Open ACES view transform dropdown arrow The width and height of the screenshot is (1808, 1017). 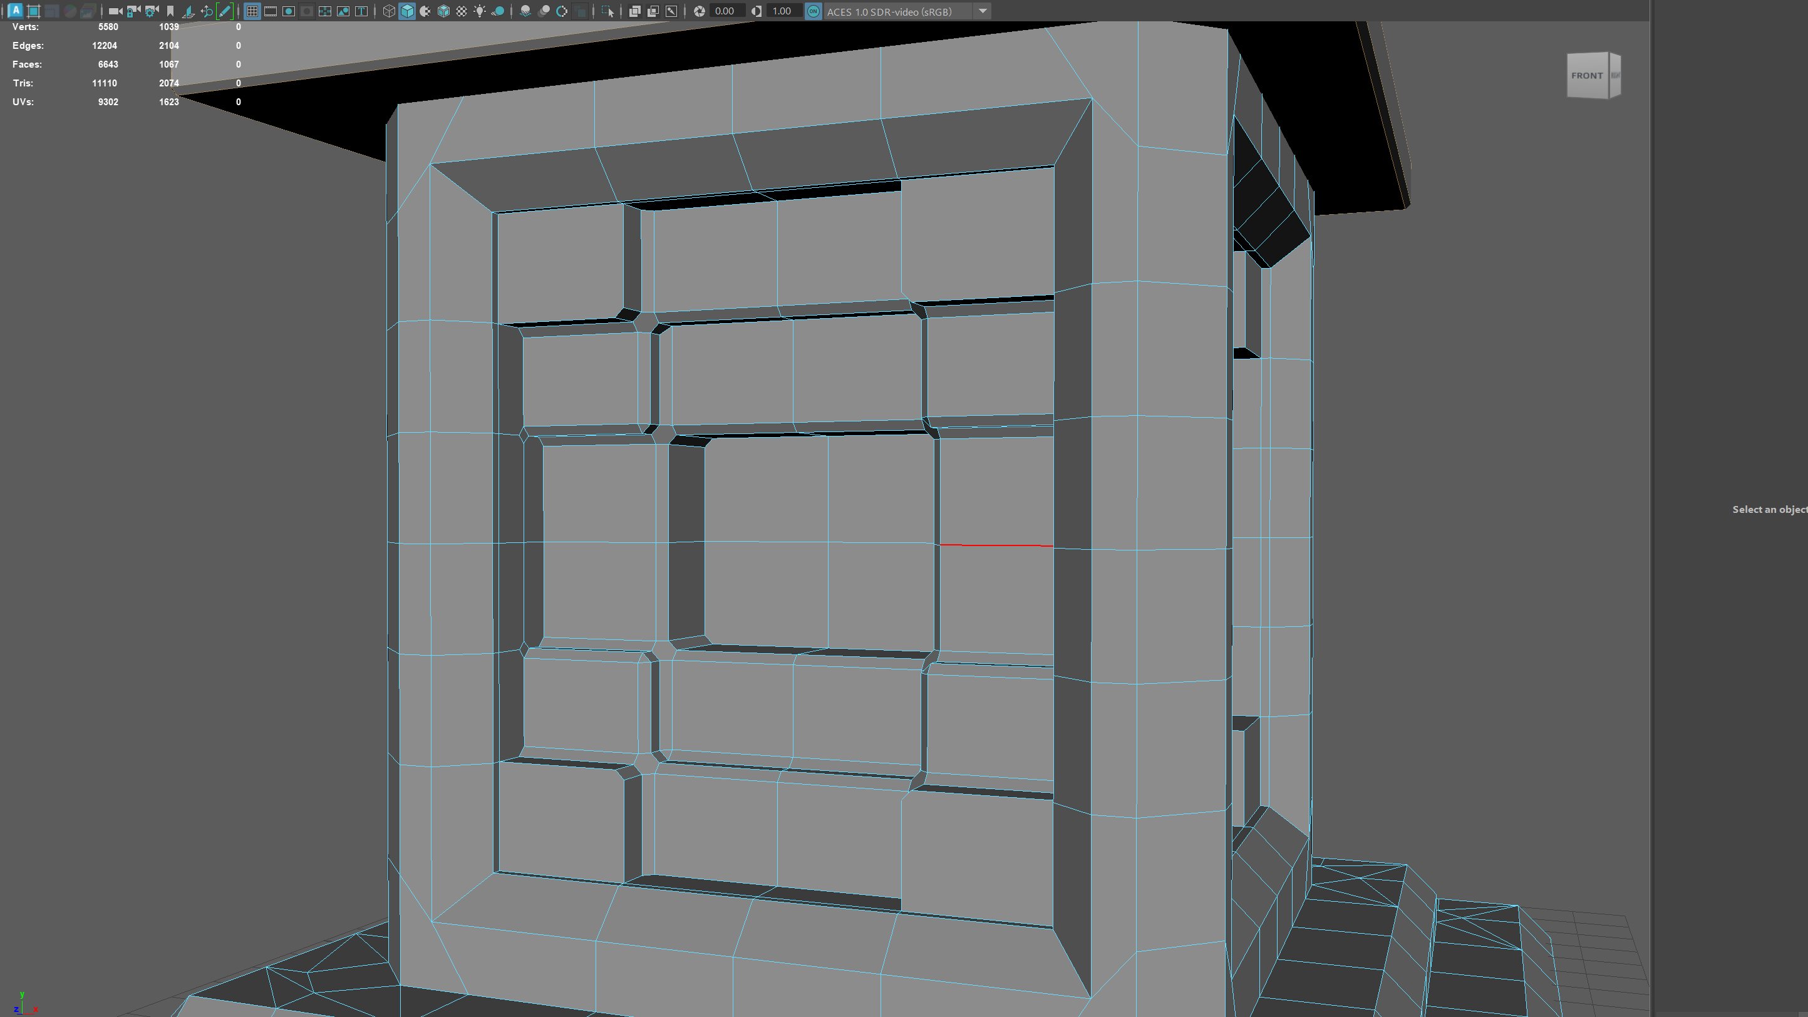point(983,11)
